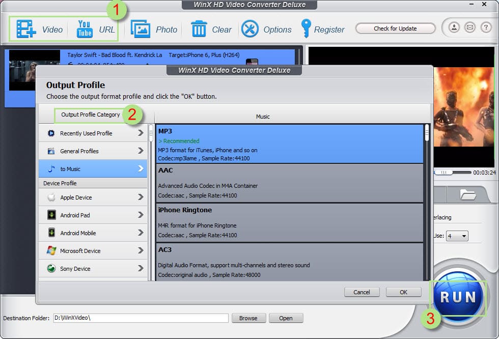Expand Apple Device chevron arrow

coord(141,197)
